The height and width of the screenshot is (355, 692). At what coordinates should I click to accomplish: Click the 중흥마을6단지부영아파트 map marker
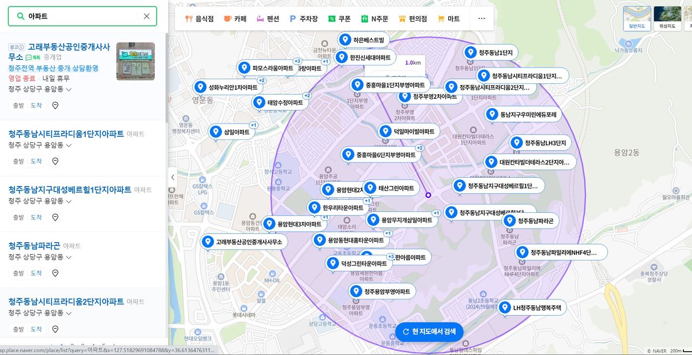pos(381,155)
